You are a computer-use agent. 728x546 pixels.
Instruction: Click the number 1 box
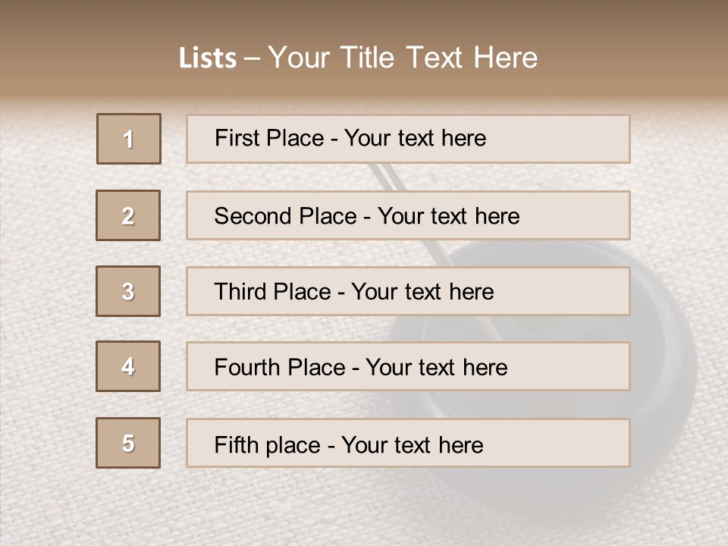[x=129, y=139]
